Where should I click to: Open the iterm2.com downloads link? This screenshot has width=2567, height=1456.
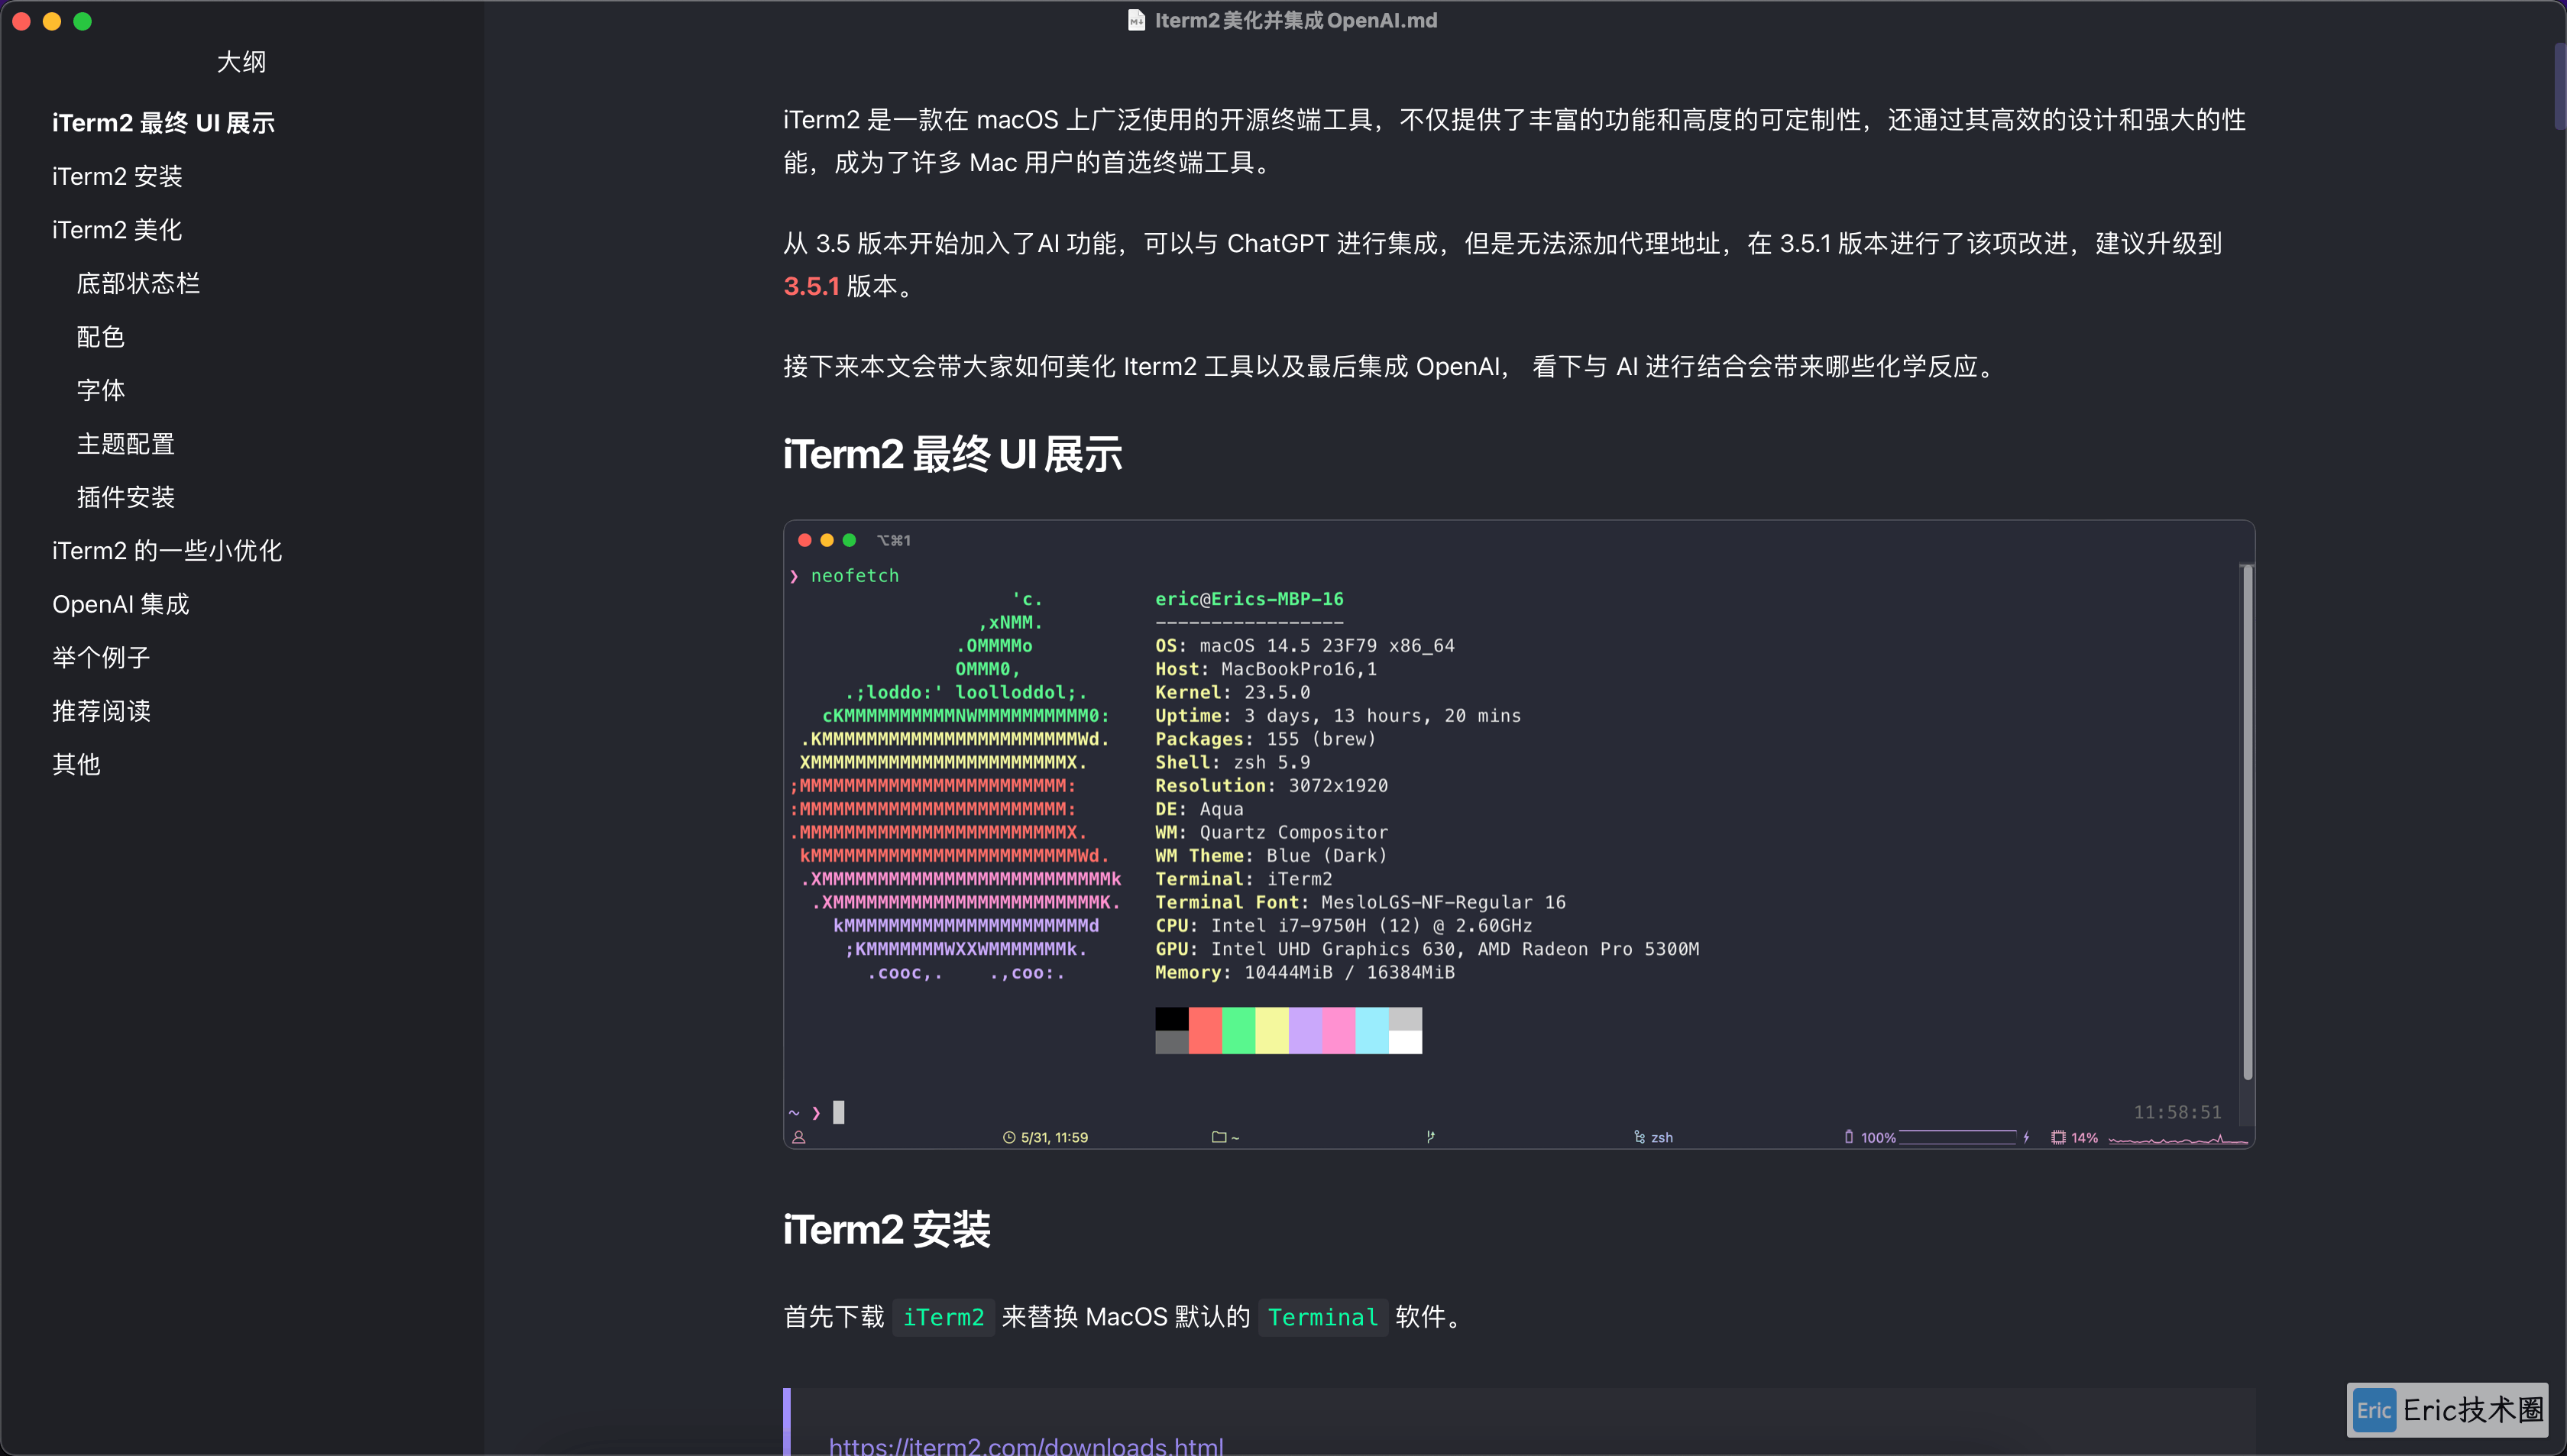[x=1025, y=1445]
